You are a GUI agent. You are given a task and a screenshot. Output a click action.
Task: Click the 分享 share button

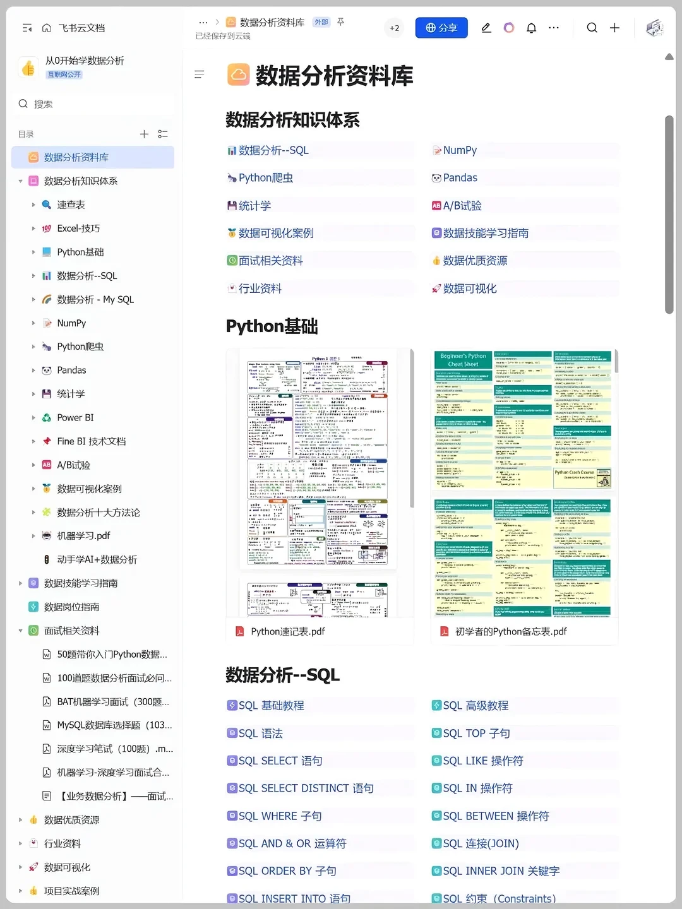(441, 28)
